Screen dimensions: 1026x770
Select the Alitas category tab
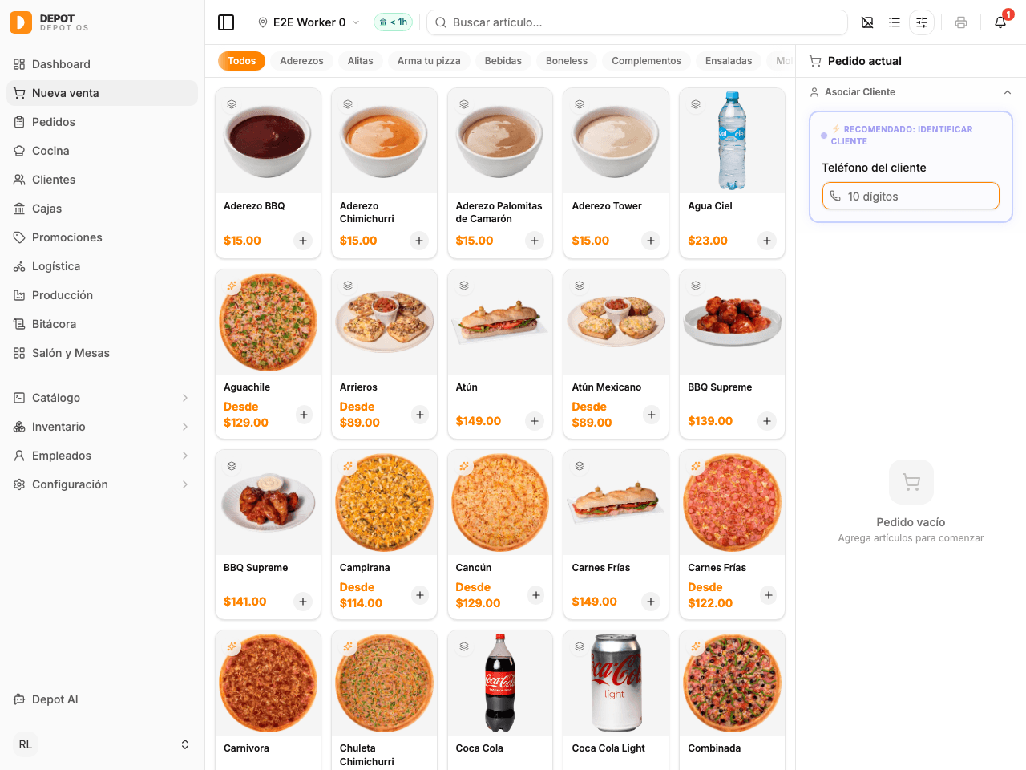coord(360,61)
